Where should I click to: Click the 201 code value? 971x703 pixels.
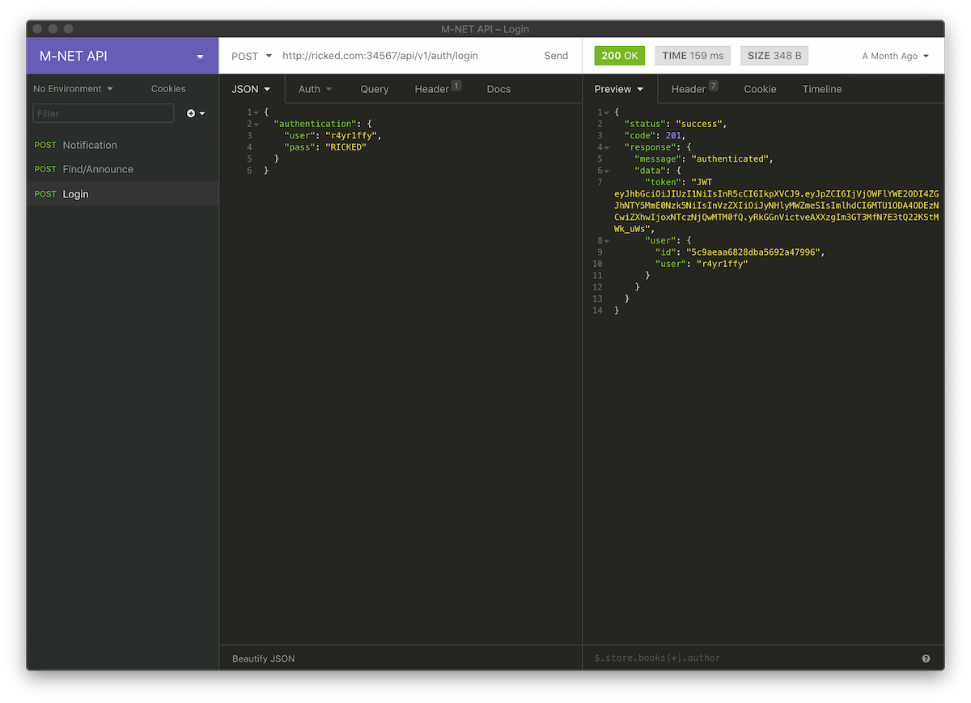coord(672,135)
